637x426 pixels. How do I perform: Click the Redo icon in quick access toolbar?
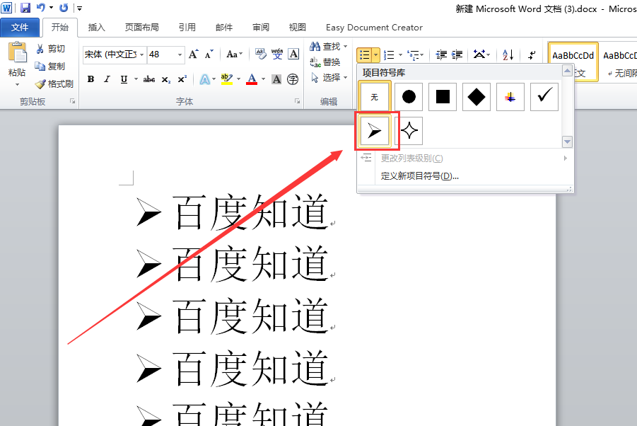(64, 8)
